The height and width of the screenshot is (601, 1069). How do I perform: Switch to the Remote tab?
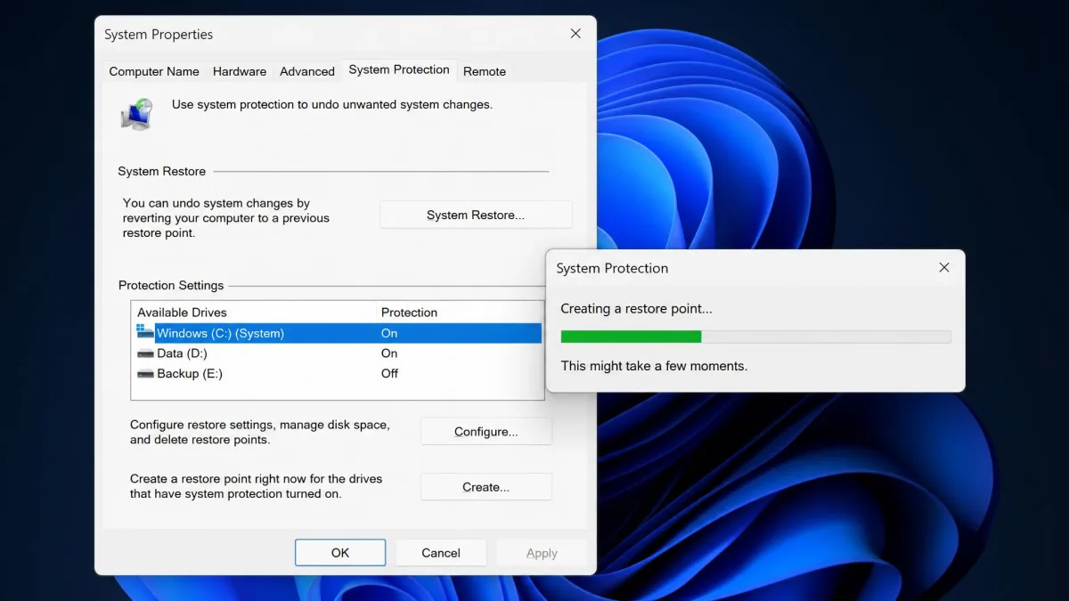point(485,71)
